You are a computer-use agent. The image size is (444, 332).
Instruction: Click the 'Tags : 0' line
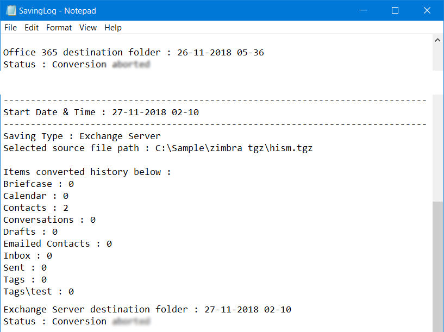pyautogui.click(x=25, y=280)
